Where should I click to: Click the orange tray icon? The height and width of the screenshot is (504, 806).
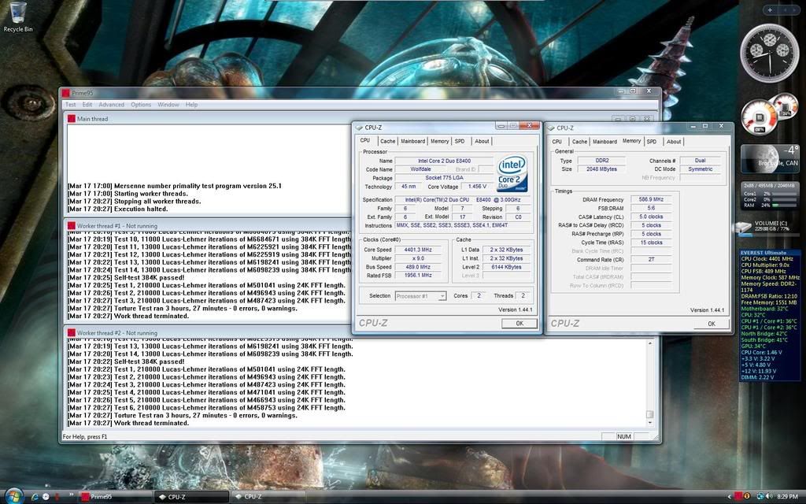click(746, 497)
